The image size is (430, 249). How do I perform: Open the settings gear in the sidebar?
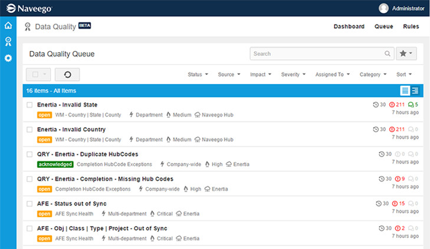(x=8, y=58)
